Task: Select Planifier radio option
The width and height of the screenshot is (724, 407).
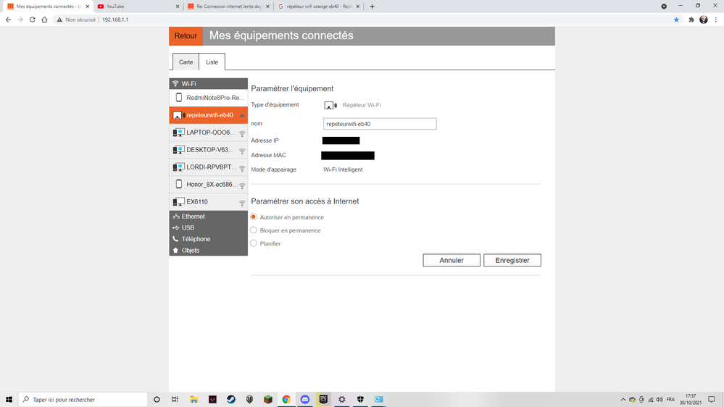Action: (254, 243)
